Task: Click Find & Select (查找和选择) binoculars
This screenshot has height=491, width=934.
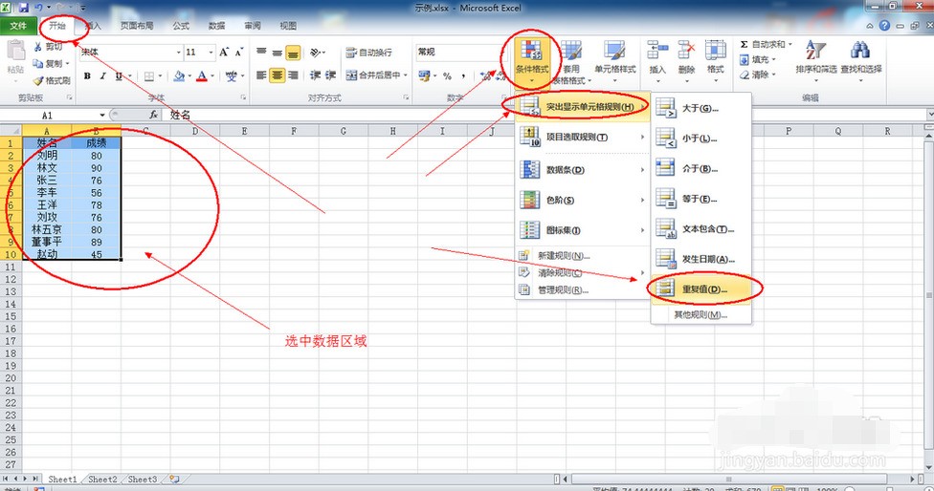Action: pyautogui.click(x=860, y=51)
